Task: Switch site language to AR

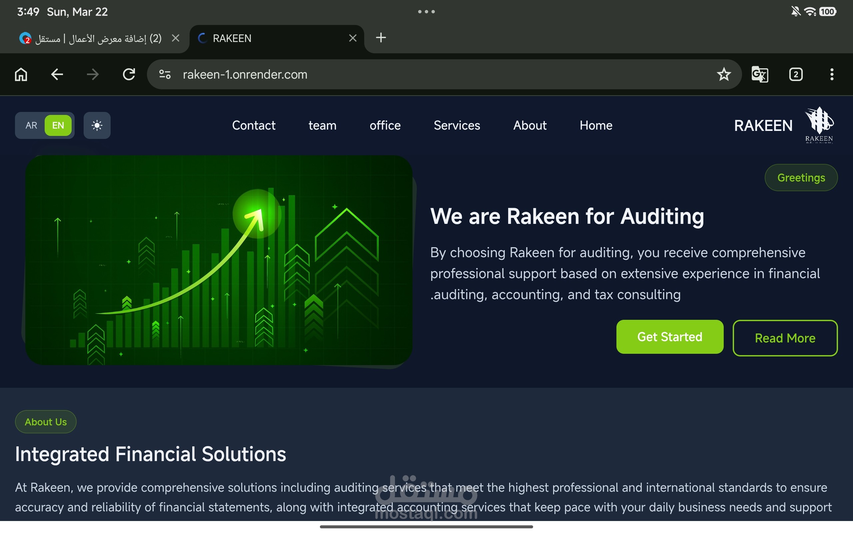Action: [x=31, y=126]
